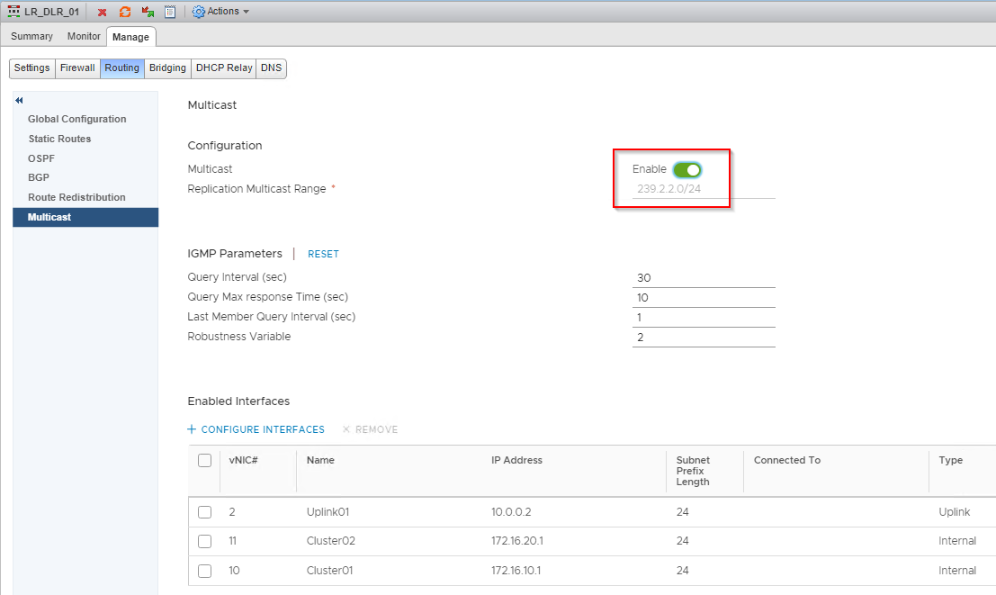The width and height of the screenshot is (996, 595).
Task: Open the Firewall tab
Action: (77, 68)
